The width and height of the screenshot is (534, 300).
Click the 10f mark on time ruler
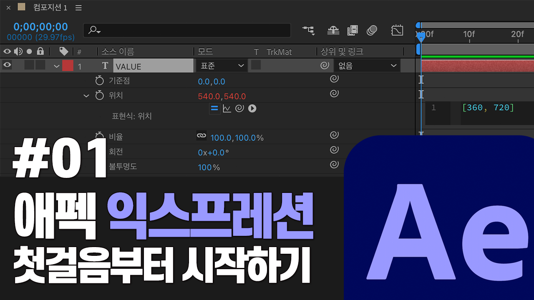(x=469, y=34)
